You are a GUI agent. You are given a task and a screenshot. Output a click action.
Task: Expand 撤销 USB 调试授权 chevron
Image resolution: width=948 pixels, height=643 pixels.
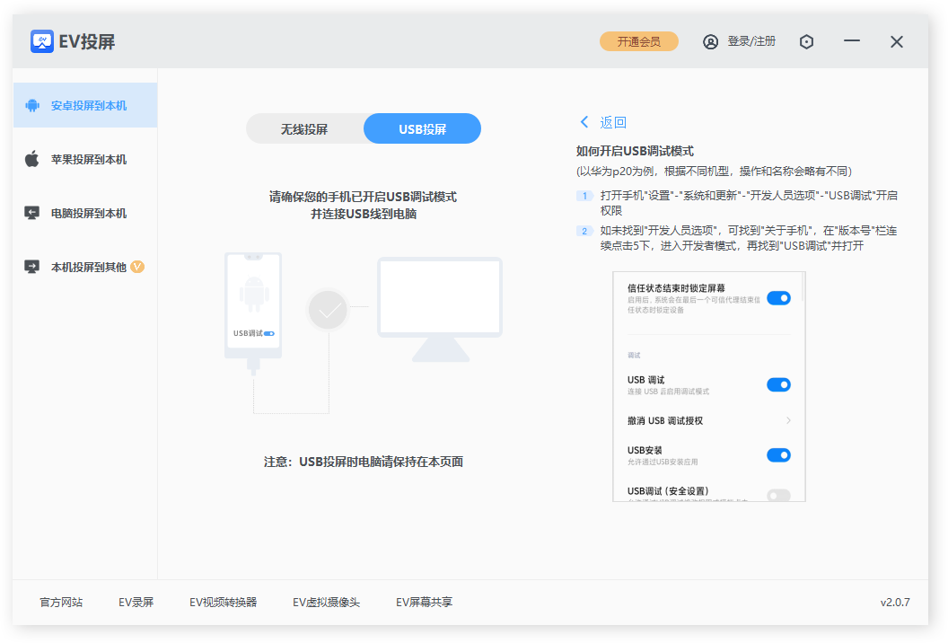[x=787, y=420]
